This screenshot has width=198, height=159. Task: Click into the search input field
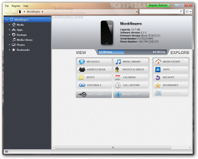point(160,11)
